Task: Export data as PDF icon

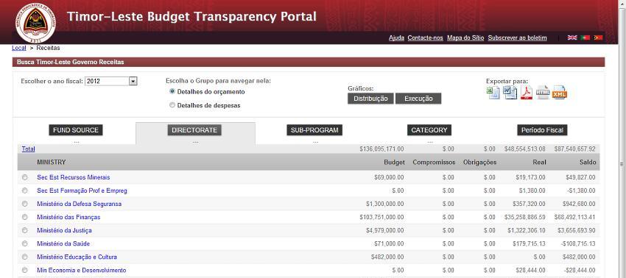Action: point(526,93)
